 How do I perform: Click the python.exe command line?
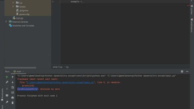pyautogui.click(x=96, y=76)
